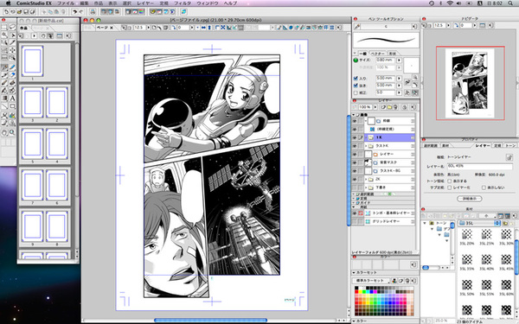
Task: Click the undo arrow in main toolbar
Action: point(75,11)
